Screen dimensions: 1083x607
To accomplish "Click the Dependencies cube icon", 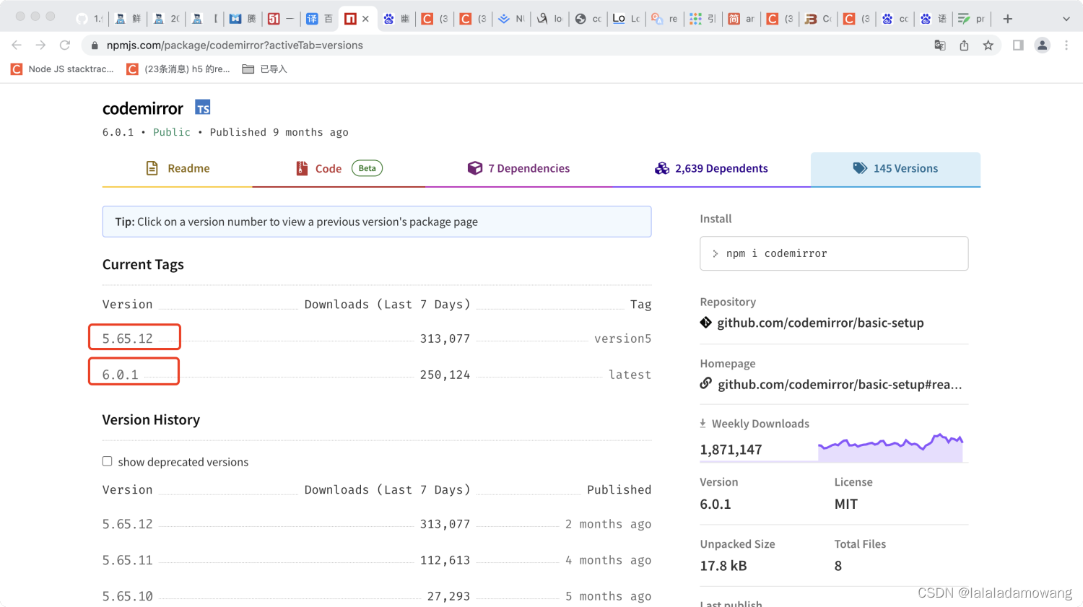I will click(474, 168).
